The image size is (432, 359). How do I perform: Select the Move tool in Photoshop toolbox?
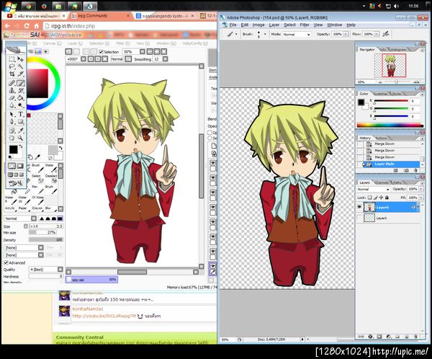pos(21,59)
